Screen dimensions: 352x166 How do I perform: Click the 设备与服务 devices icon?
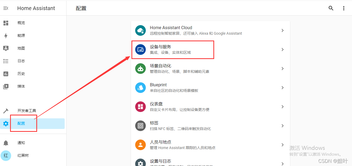[x=140, y=50]
